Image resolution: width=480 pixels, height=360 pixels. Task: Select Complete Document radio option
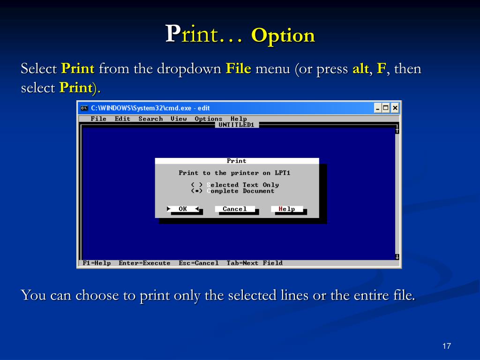coord(232,191)
